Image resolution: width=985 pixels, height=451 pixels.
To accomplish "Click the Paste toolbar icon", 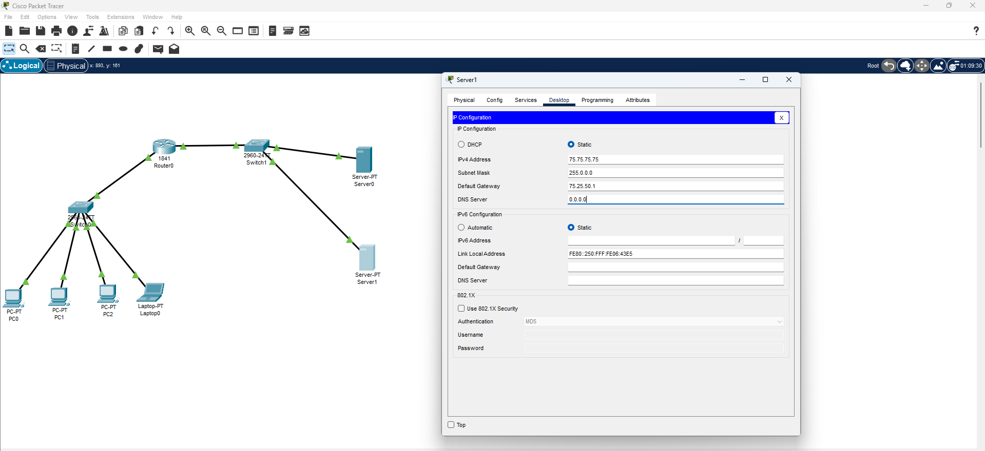I will click(139, 31).
